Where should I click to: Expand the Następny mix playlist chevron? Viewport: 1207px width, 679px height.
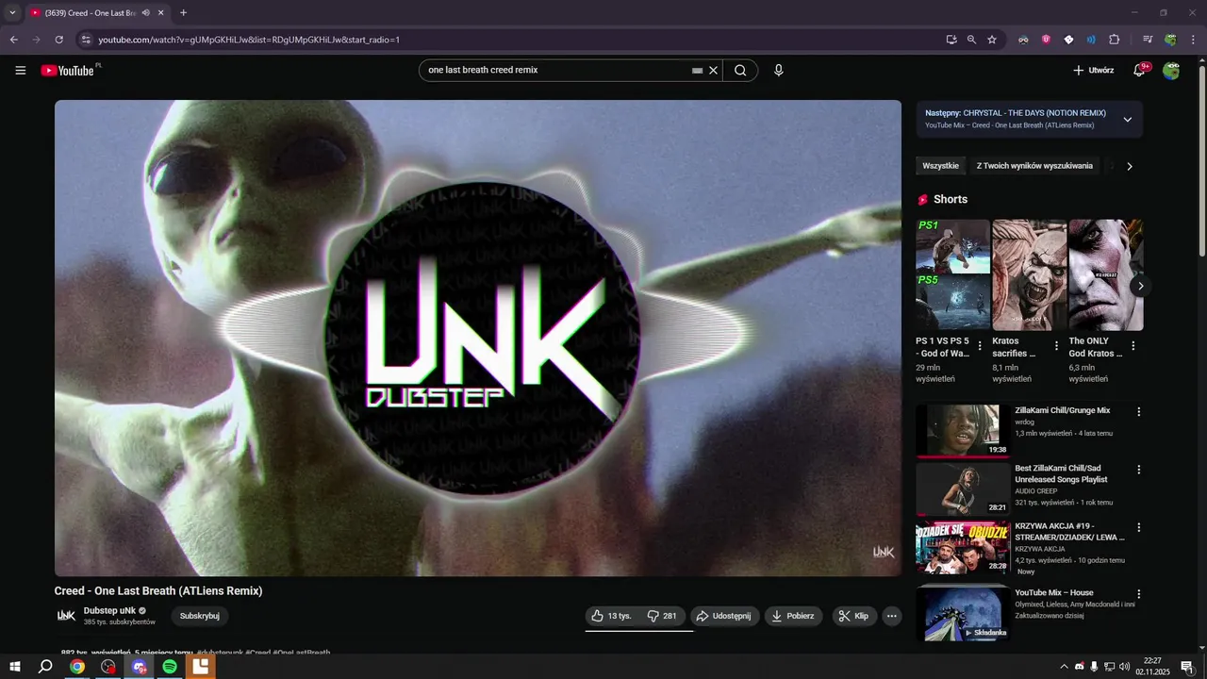(x=1127, y=120)
